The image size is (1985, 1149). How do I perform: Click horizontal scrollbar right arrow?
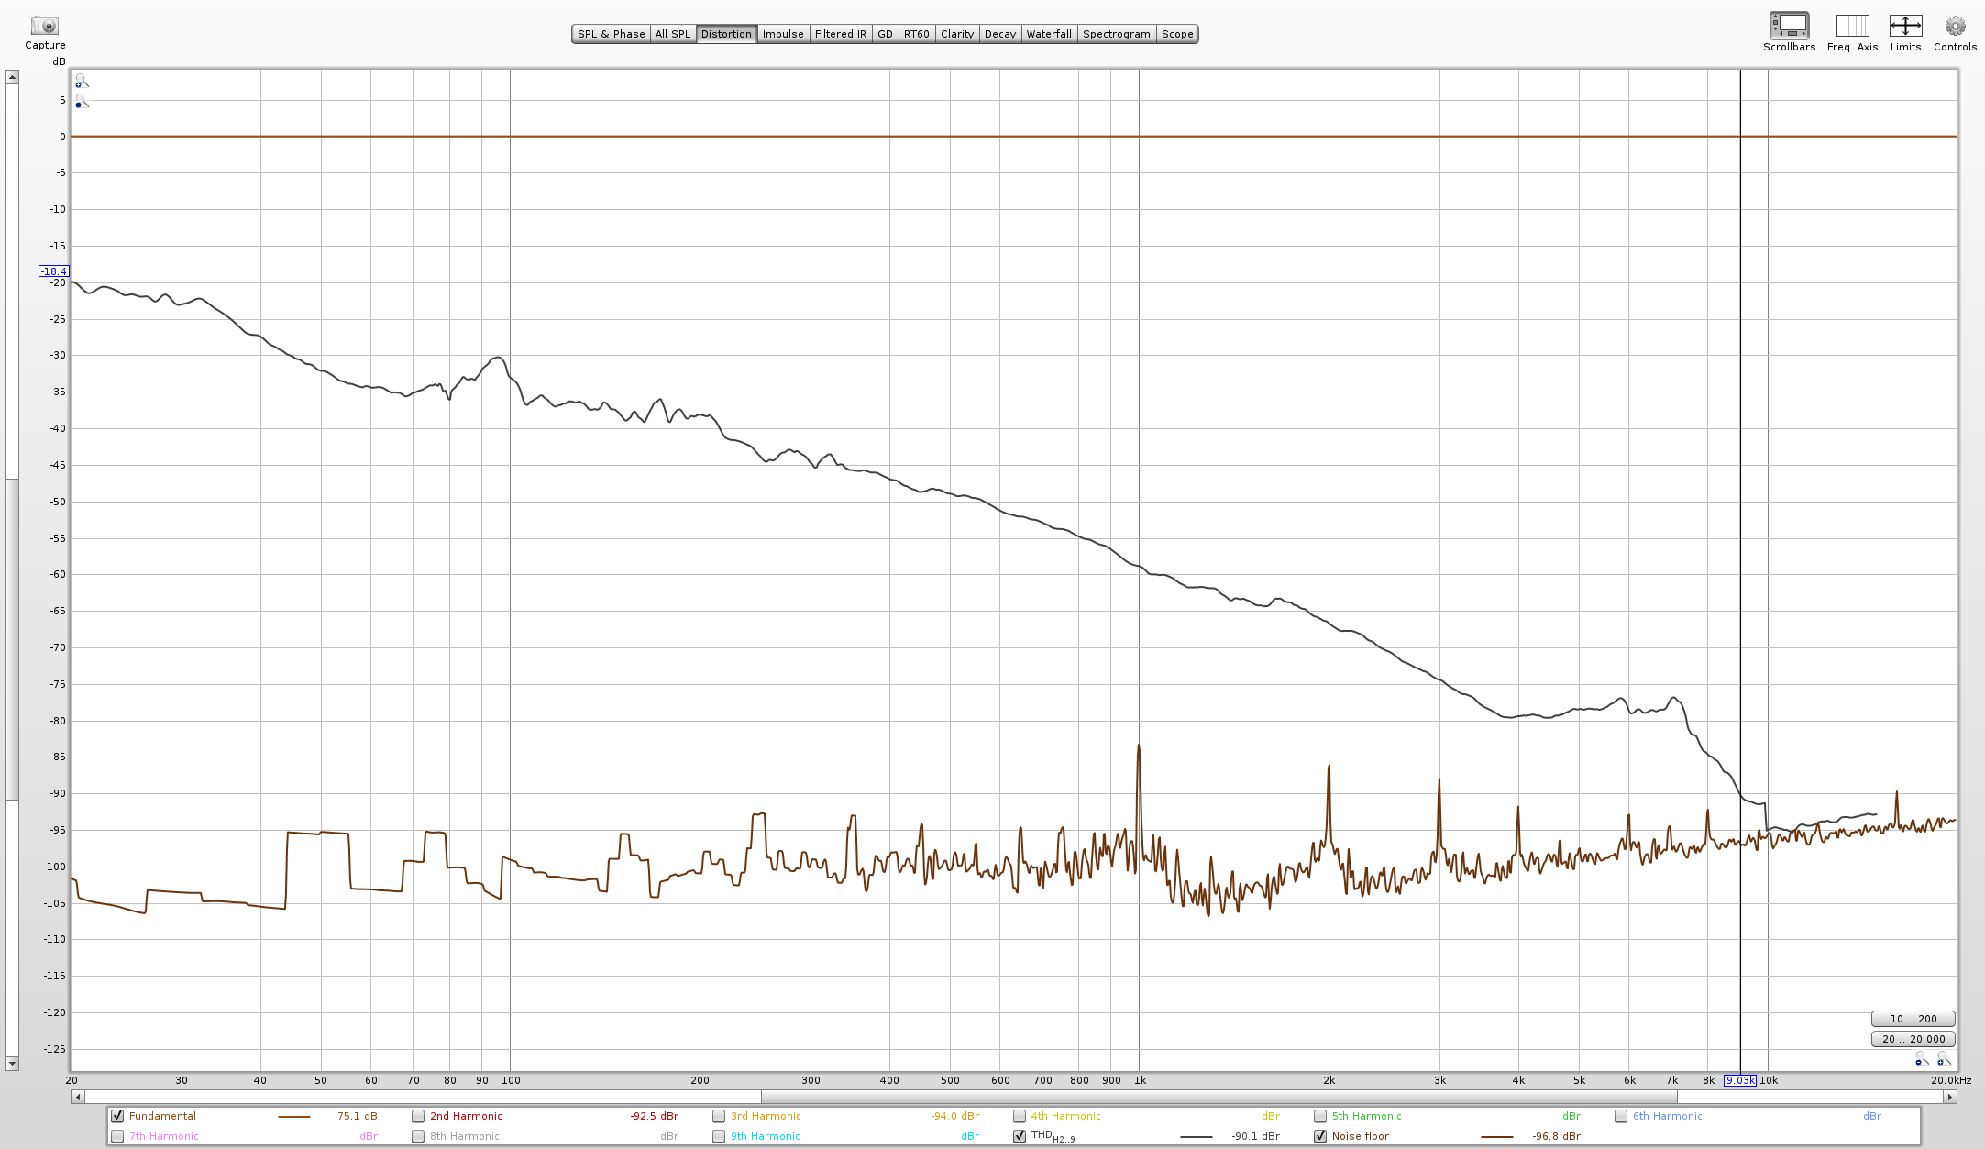[1950, 1097]
